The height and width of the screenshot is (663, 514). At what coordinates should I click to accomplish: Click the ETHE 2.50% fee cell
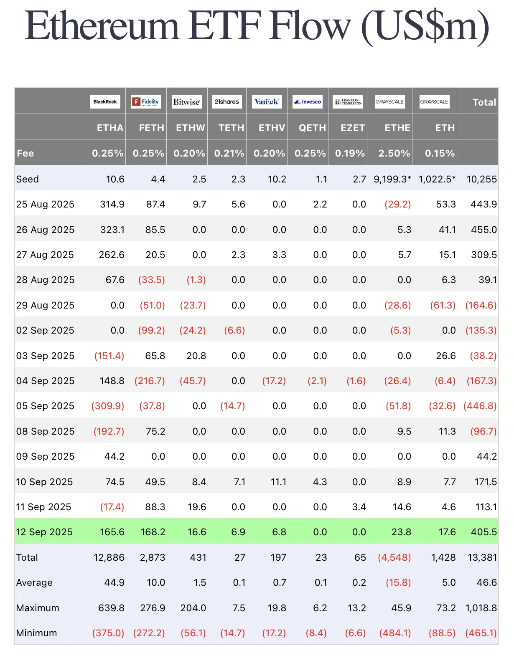point(394,153)
